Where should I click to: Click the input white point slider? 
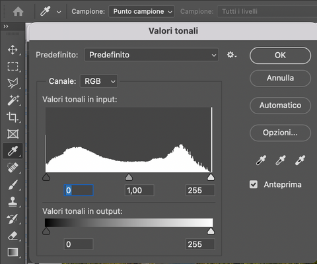click(x=211, y=177)
